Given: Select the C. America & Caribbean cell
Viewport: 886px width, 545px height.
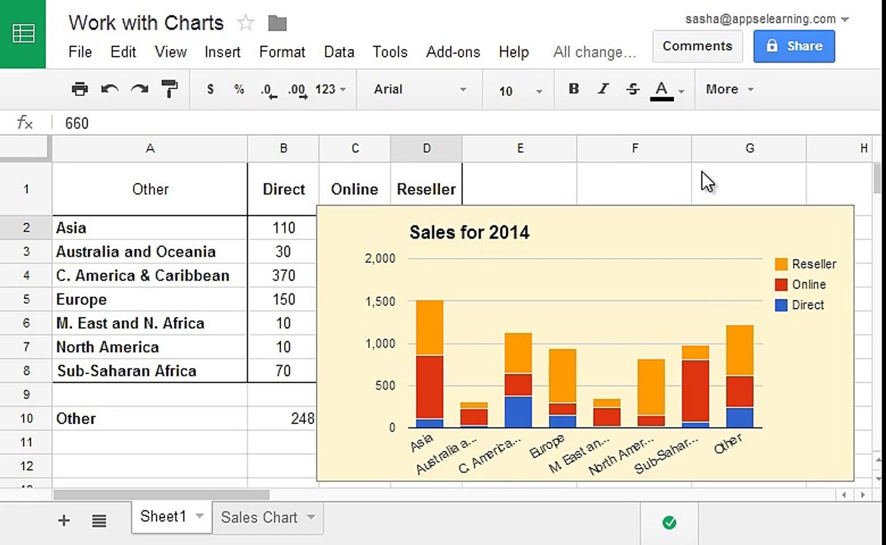Looking at the screenshot, I should [150, 275].
